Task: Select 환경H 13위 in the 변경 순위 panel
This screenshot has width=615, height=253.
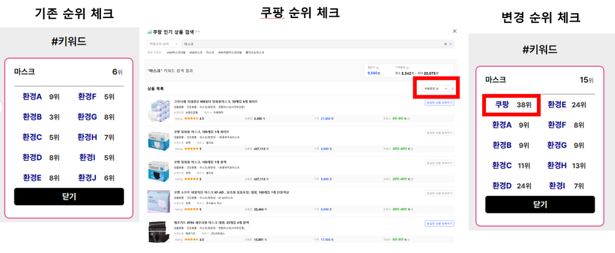Action: [x=566, y=165]
